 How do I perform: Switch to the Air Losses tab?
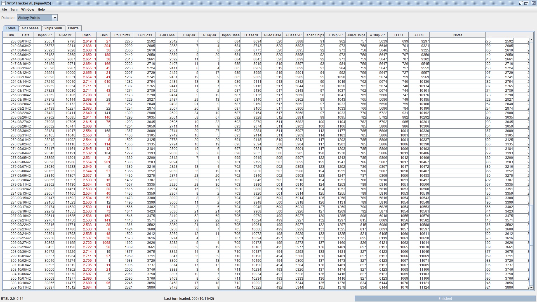point(30,28)
